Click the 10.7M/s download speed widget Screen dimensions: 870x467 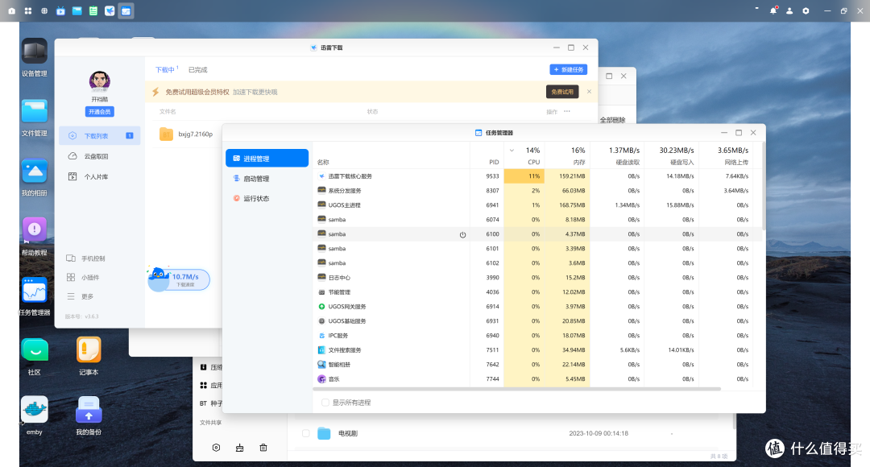[179, 279]
